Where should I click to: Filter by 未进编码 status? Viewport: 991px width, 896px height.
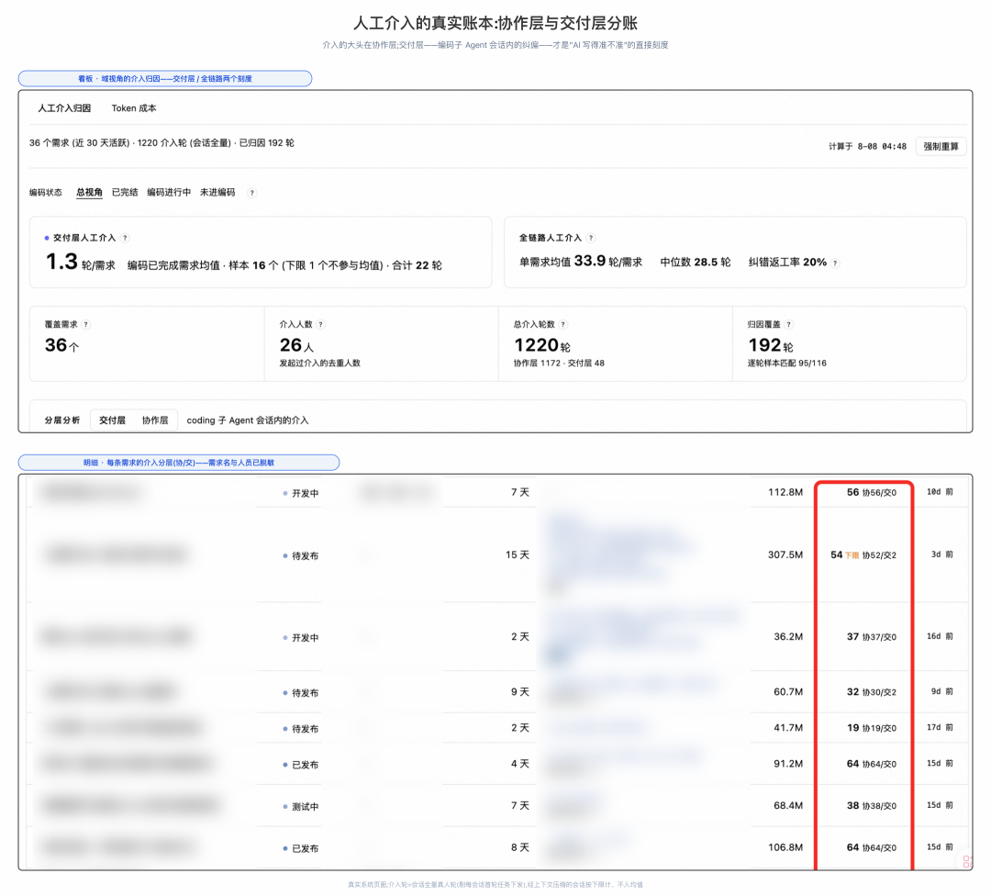coord(217,192)
